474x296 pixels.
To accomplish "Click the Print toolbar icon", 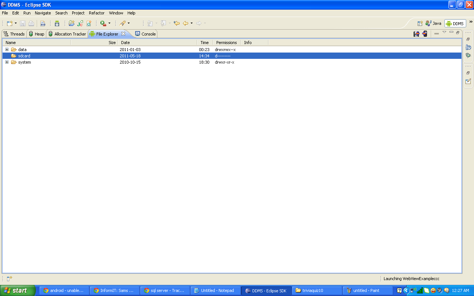I will coord(31,23).
